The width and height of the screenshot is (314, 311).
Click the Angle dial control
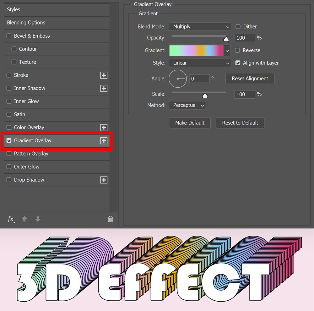coord(178,79)
